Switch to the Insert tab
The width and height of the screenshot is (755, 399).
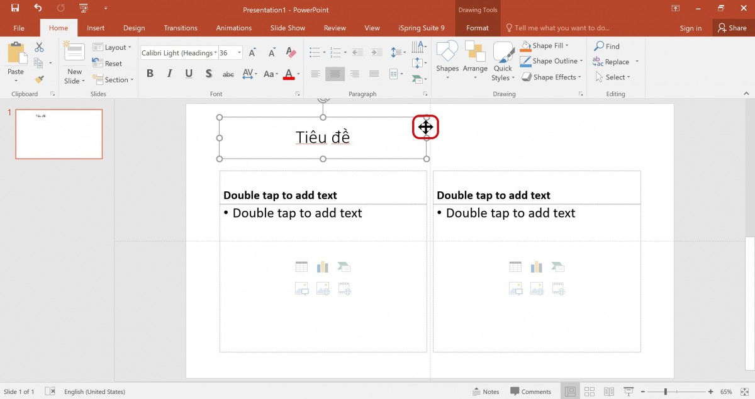coord(96,28)
